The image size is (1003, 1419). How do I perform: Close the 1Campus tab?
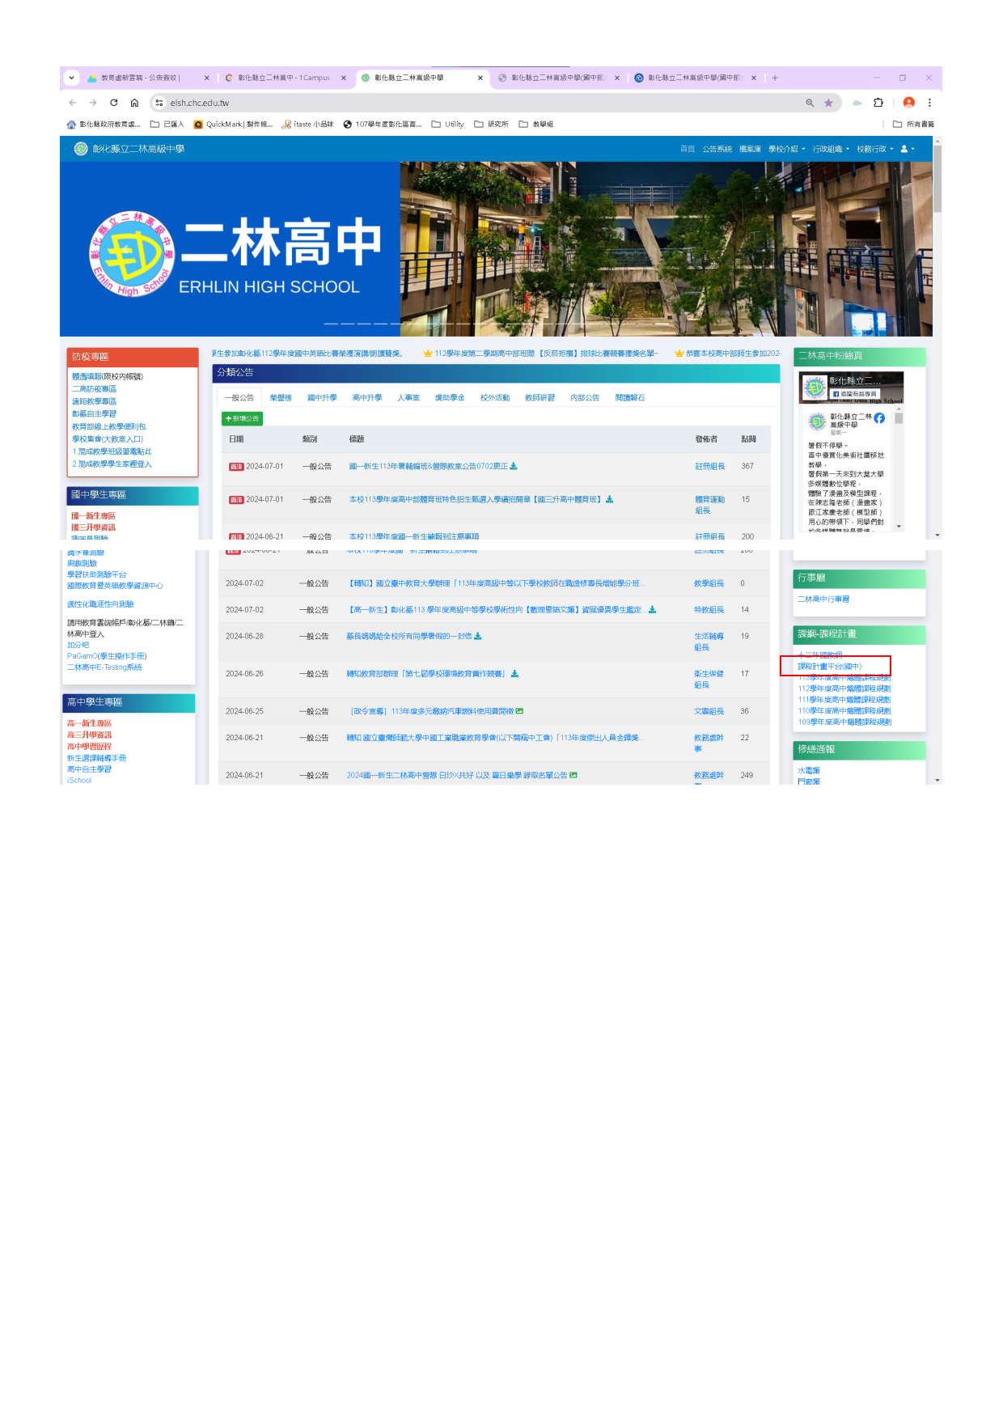point(344,78)
